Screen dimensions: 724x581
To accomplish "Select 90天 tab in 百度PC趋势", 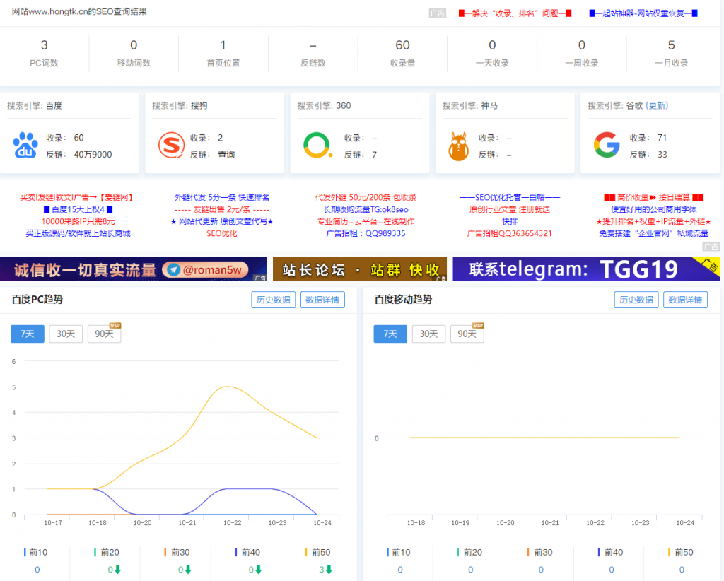I will pos(104,334).
